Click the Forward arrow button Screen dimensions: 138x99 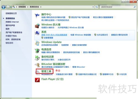8,7
